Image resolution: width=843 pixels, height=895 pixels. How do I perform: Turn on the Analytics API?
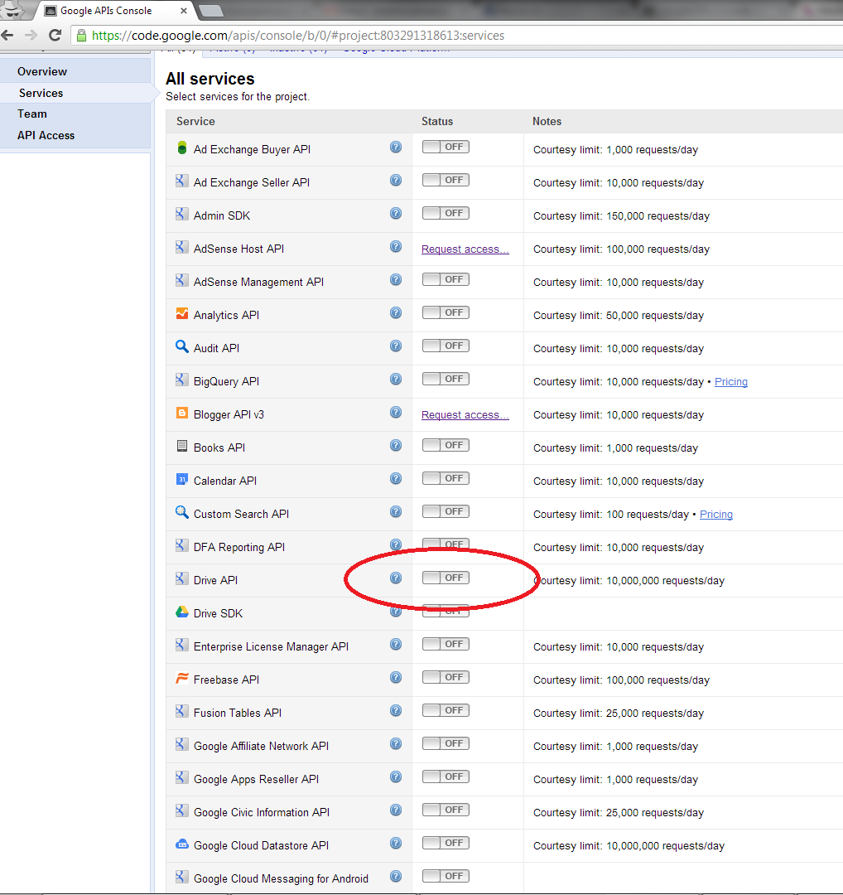pyautogui.click(x=445, y=312)
